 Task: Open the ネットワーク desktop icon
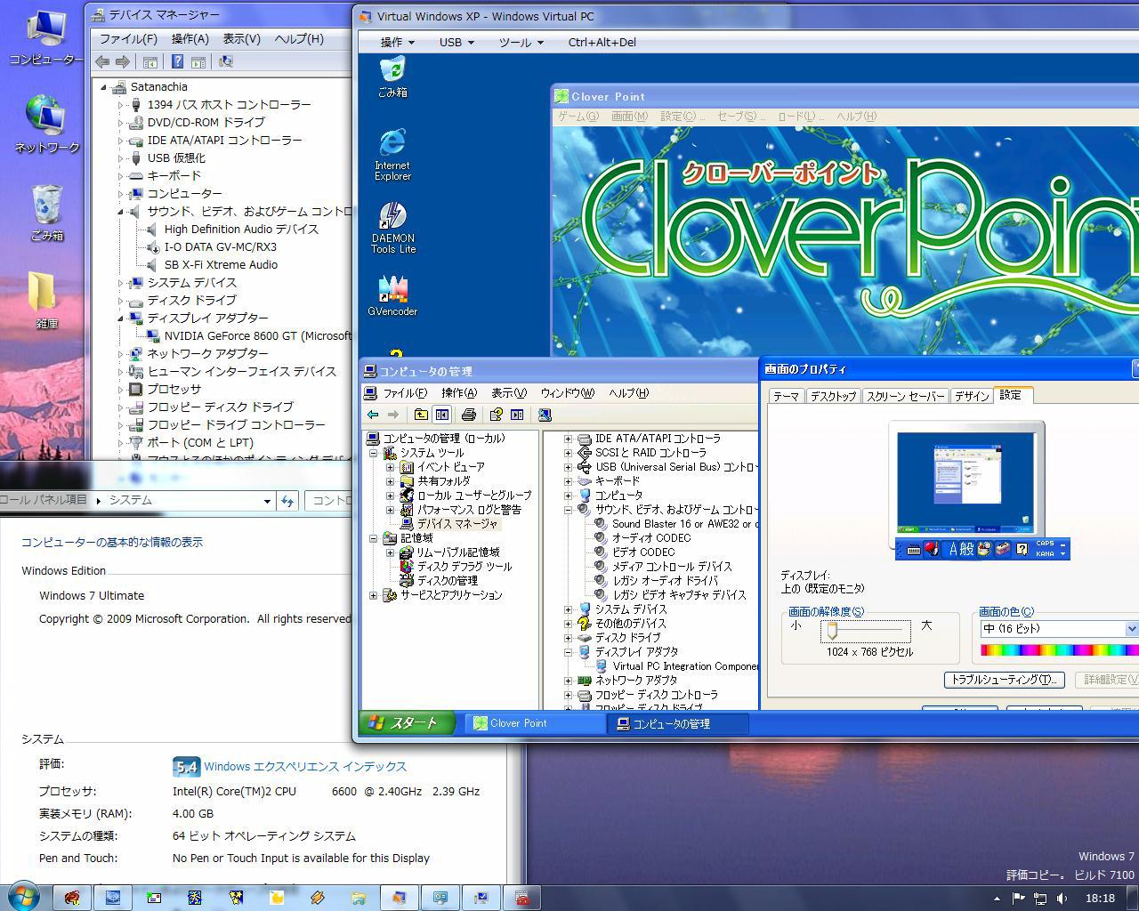pyautogui.click(x=44, y=116)
